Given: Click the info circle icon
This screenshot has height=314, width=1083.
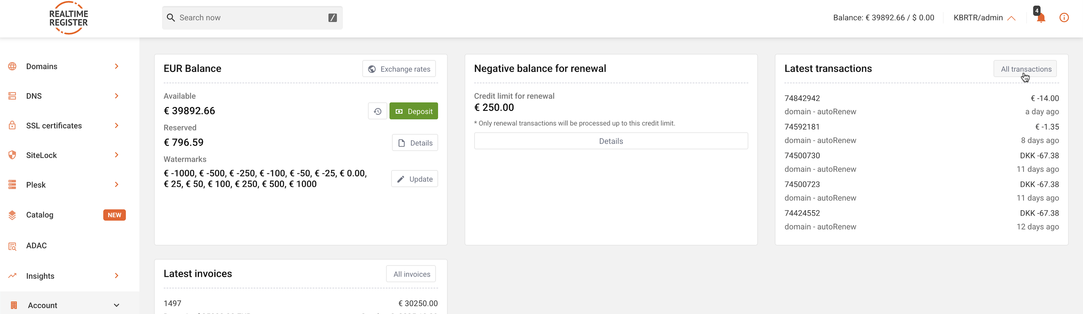Looking at the screenshot, I should click(1064, 18).
